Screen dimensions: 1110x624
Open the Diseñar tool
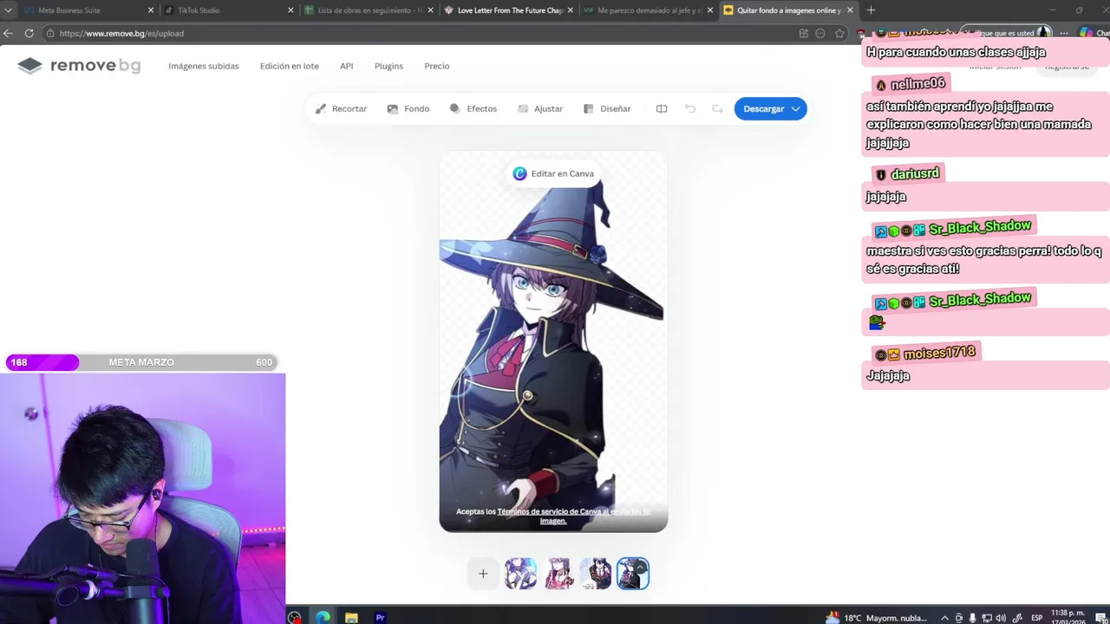607,108
